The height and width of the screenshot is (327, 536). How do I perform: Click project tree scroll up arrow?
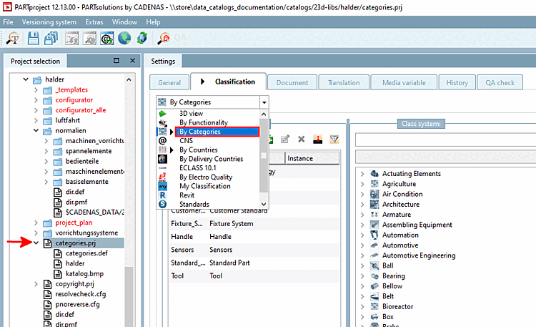tap(129, 79)
